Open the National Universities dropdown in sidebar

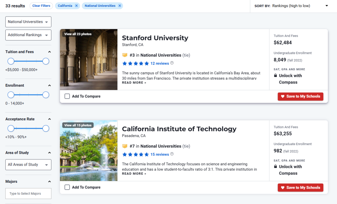(28, 22)
